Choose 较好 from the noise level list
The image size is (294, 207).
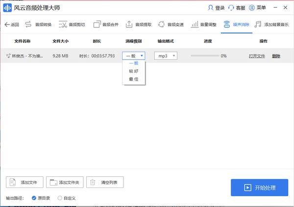tap(134, 71)
